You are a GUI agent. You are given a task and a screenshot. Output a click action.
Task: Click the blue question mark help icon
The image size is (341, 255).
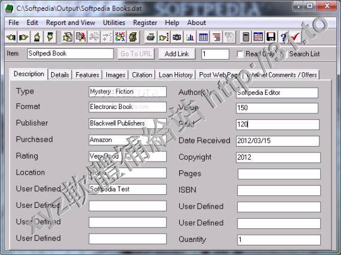coord(283,37)
